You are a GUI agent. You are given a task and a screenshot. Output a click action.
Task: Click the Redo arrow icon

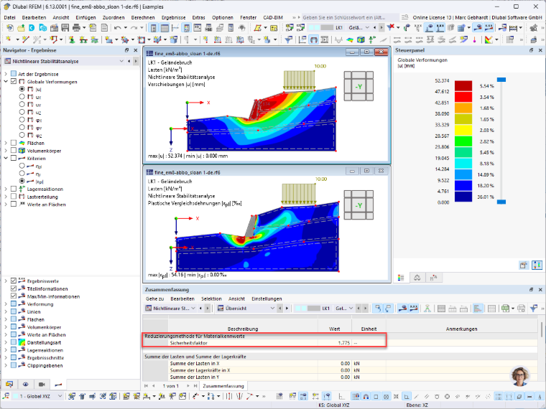coord(134,27)
